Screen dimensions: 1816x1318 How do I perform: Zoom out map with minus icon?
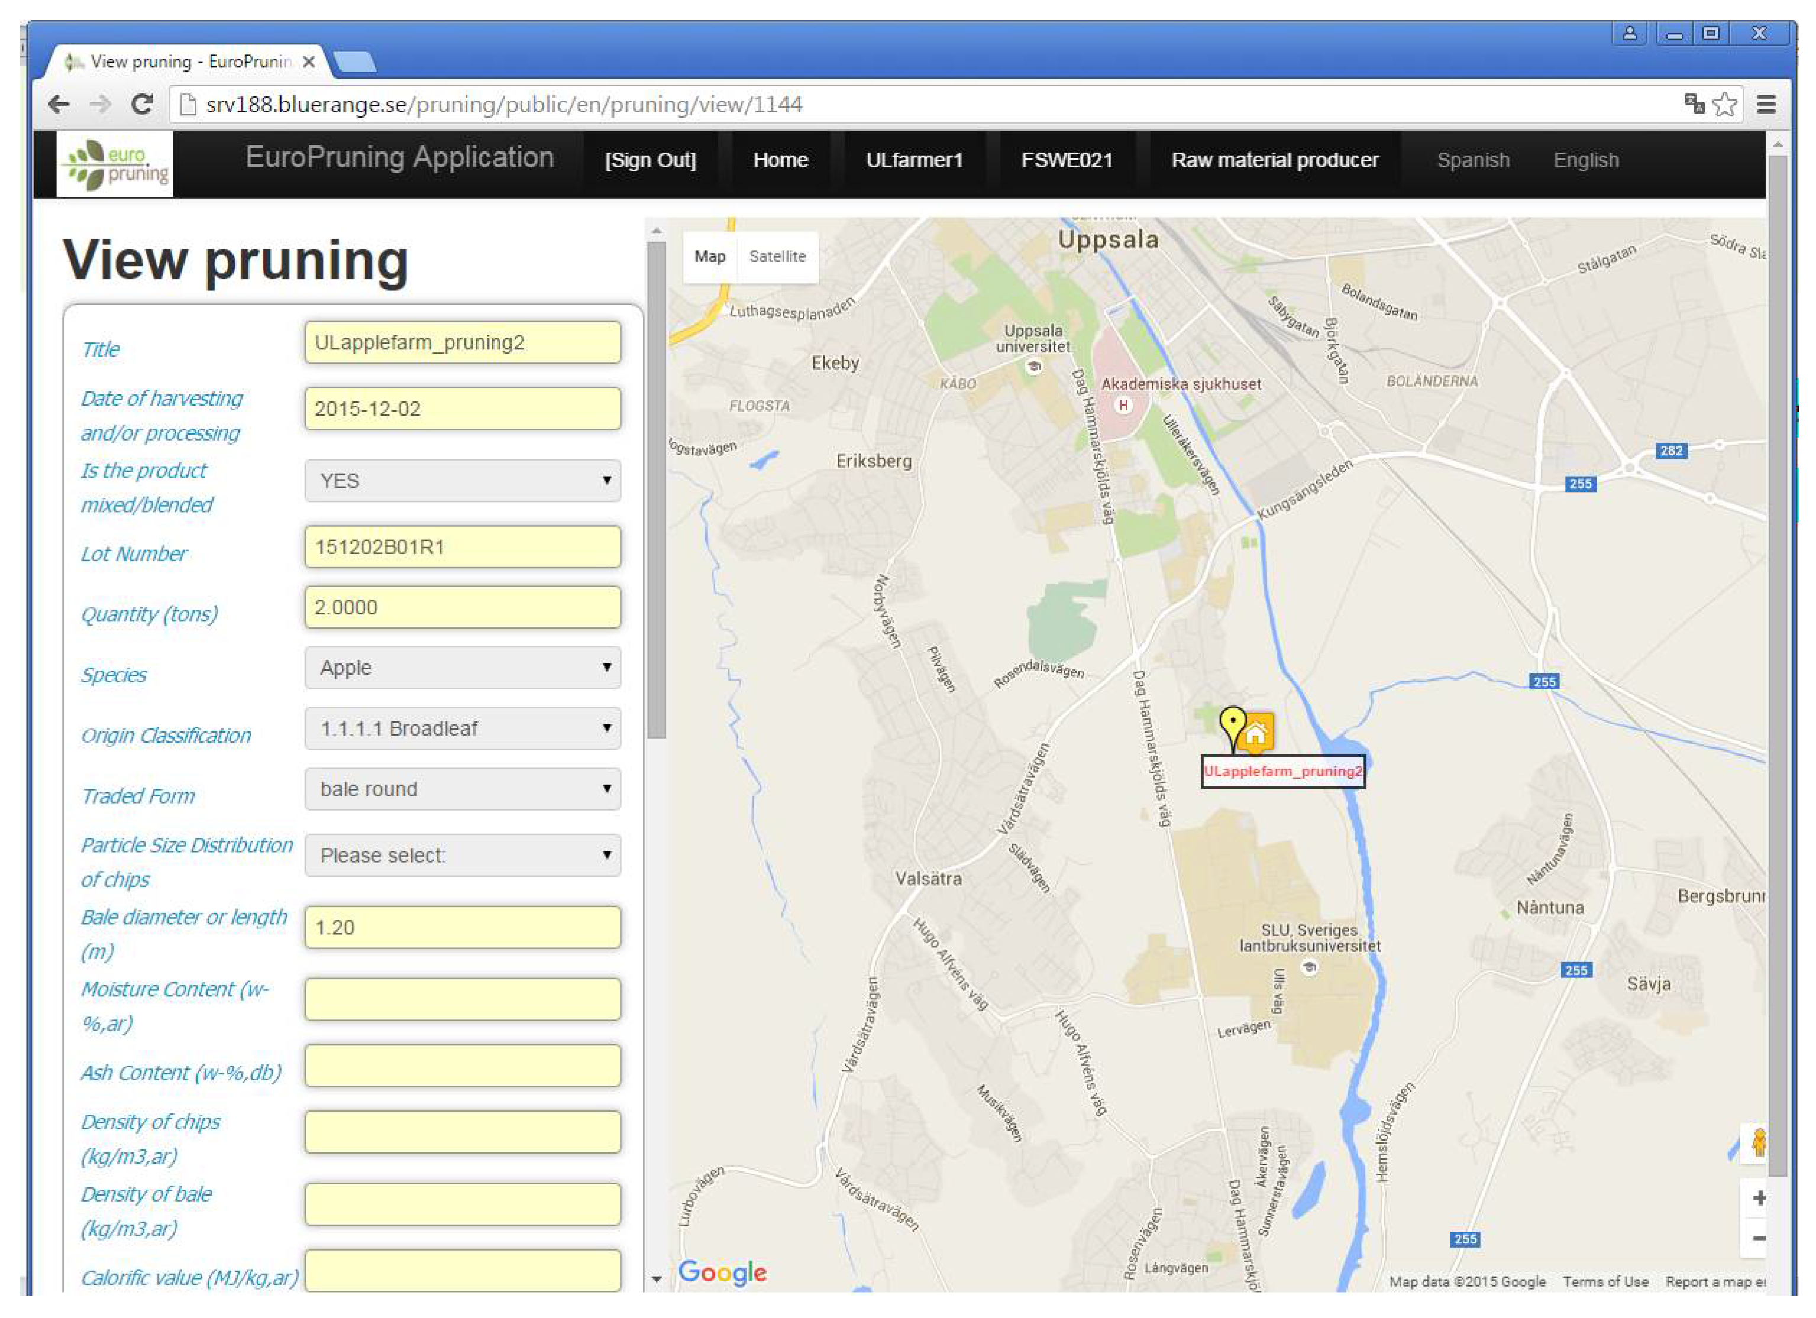[1759, 1238]
